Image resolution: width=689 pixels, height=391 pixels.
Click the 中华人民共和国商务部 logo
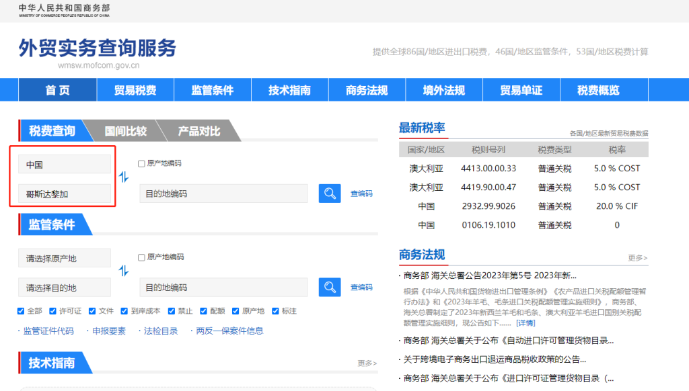pos(64,10)
